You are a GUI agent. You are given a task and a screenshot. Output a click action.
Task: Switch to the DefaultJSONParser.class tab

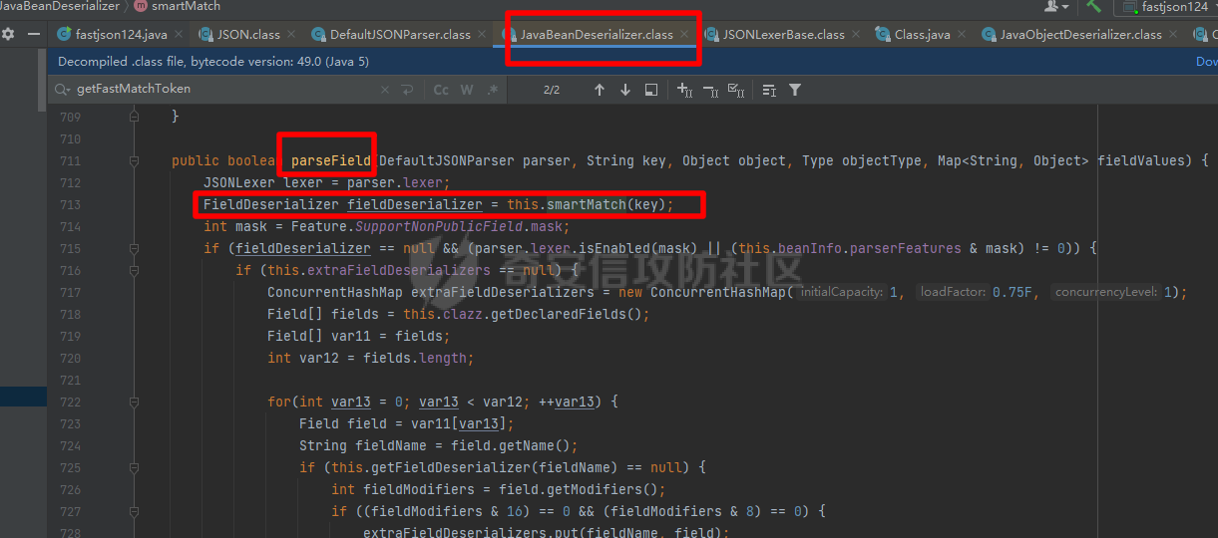399,34
